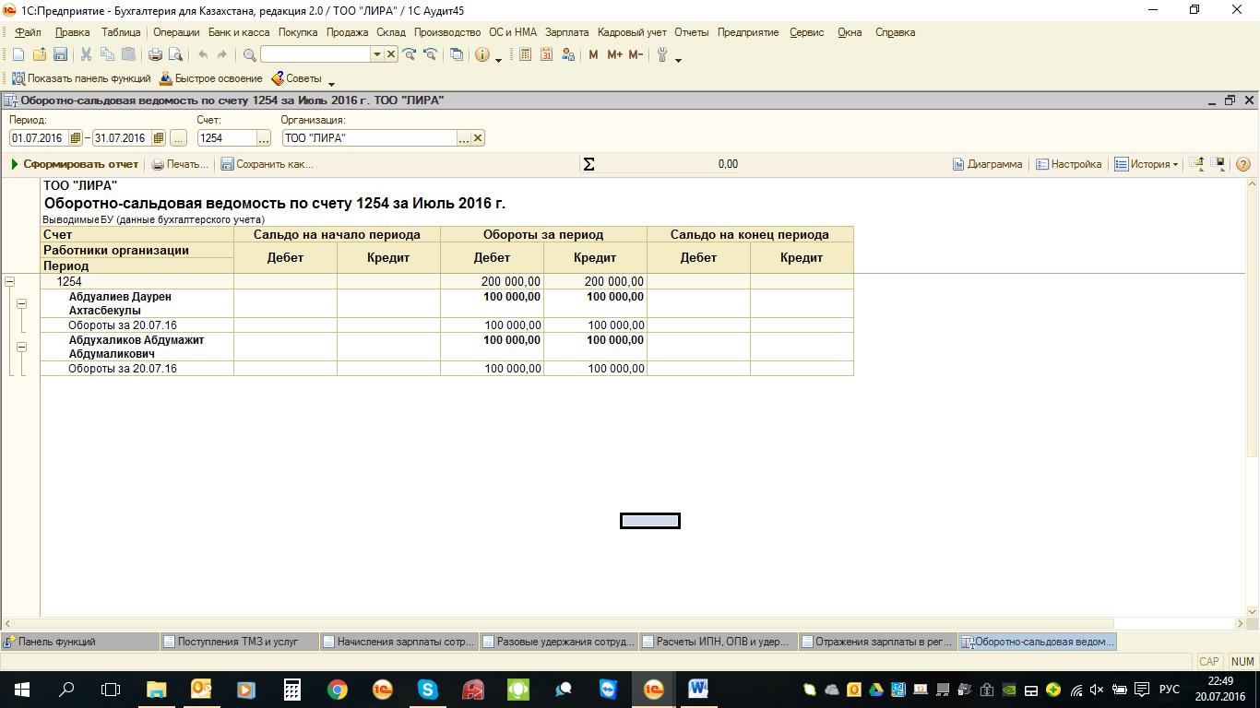The image size is (1260, 708).
Task: Click Сформировать отчет button
Action: 75,164
